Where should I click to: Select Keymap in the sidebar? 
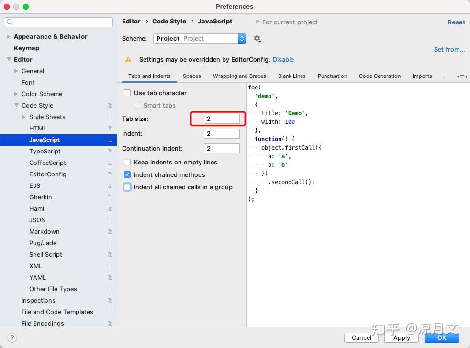click(26, 48)
